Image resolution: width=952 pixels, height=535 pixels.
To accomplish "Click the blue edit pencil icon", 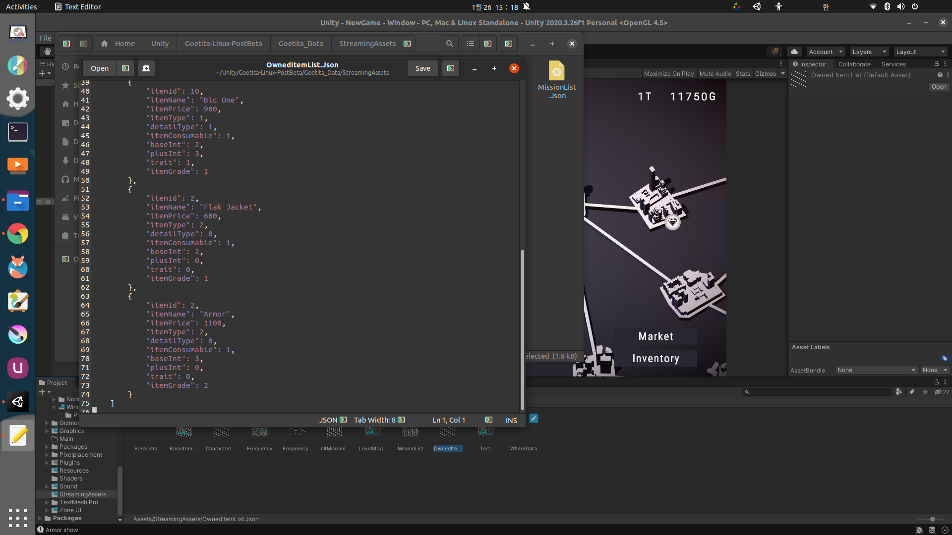I will (534, 419).
